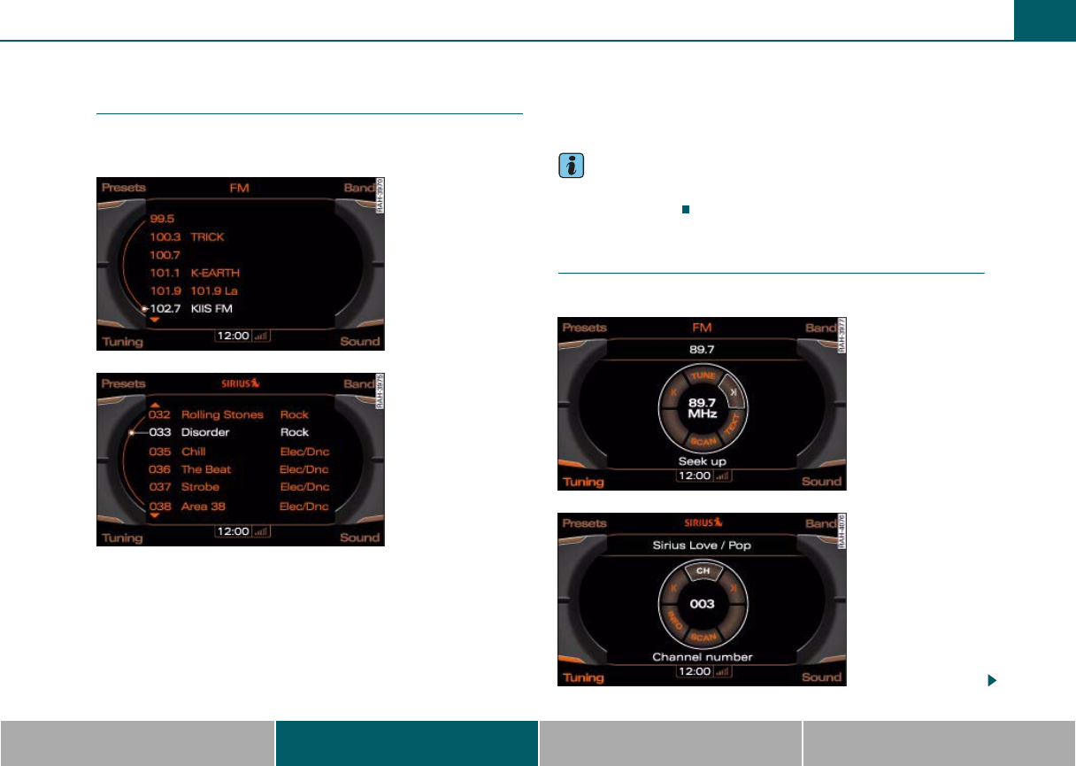
Task: Select the highlighted seek up segment in FM ring
Action: click(733, 390)
